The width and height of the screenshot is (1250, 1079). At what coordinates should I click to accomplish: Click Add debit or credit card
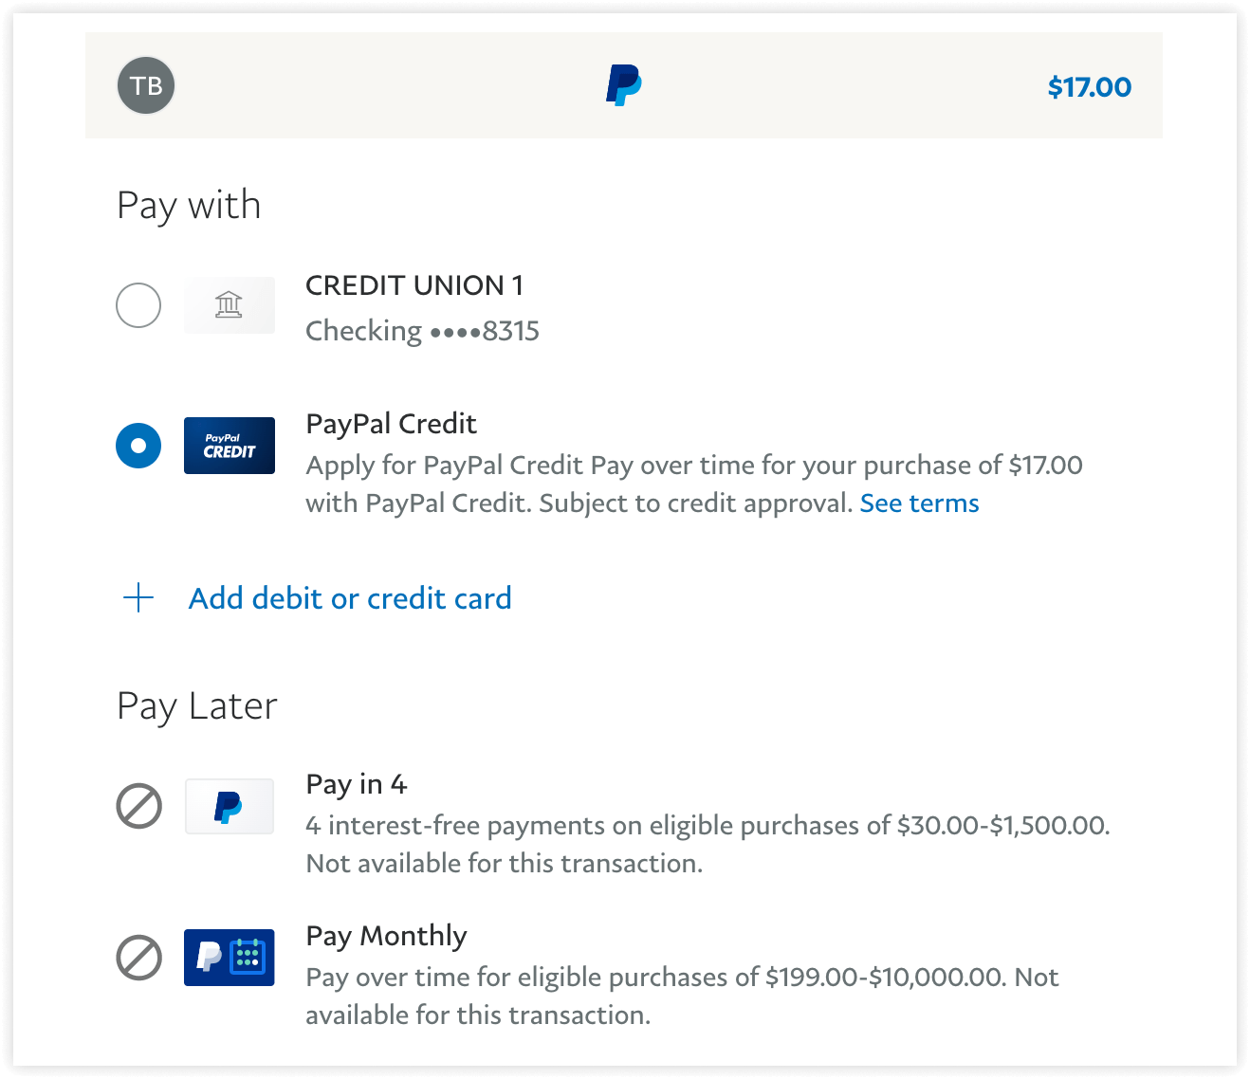pyautogui.click(x=350, y=598)
